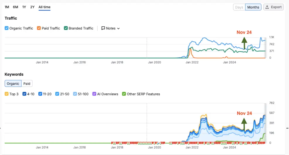The width and height of the screenshot is (289, 155).
Task: Toggle Other SERP Features checkbox
Action: pos(124,94)
